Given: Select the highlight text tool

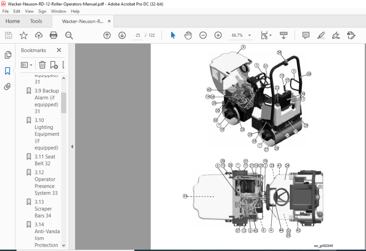Looking at the screenshot, I should pyautogui.click(x=321, y=35).
